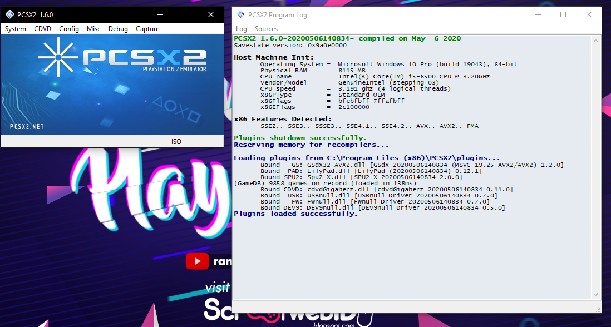Click the 'x86 Features Detected:' heading
This screenshot has height=327, width=611.
pos(283,119)
